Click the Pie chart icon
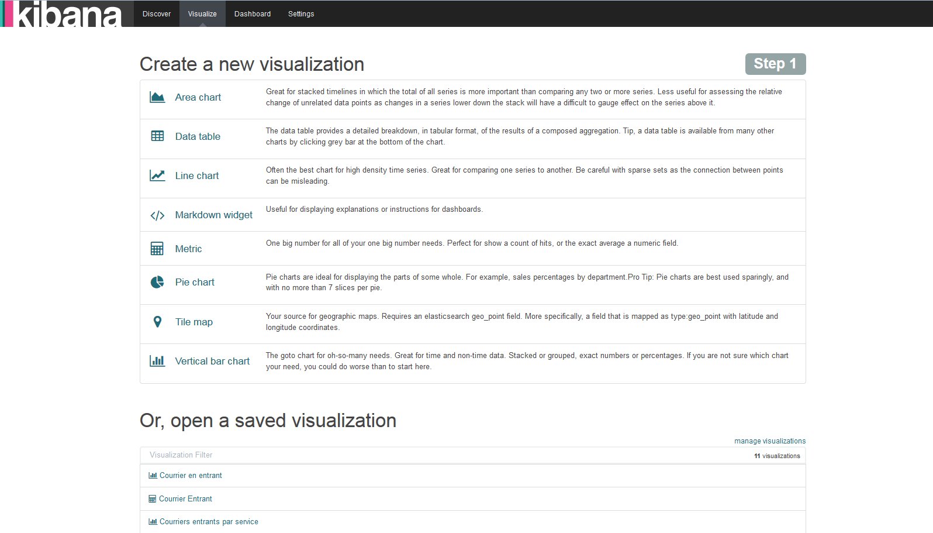The width and height of the screenshot is (933, 533). [x=157, y=282]
